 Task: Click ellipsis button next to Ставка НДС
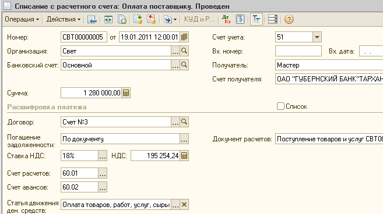pyautogui.click(x=103, y=155)
